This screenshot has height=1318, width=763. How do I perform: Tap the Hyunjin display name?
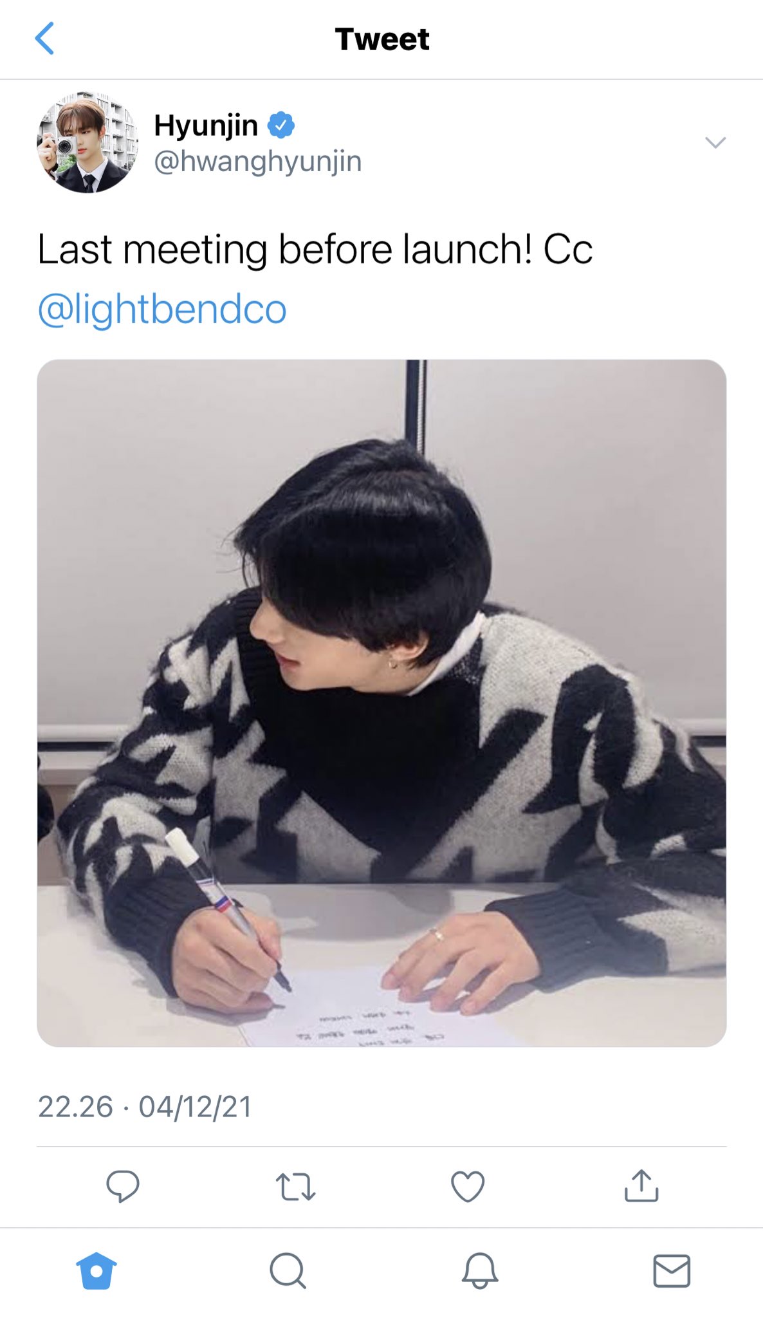coord(206,125)
